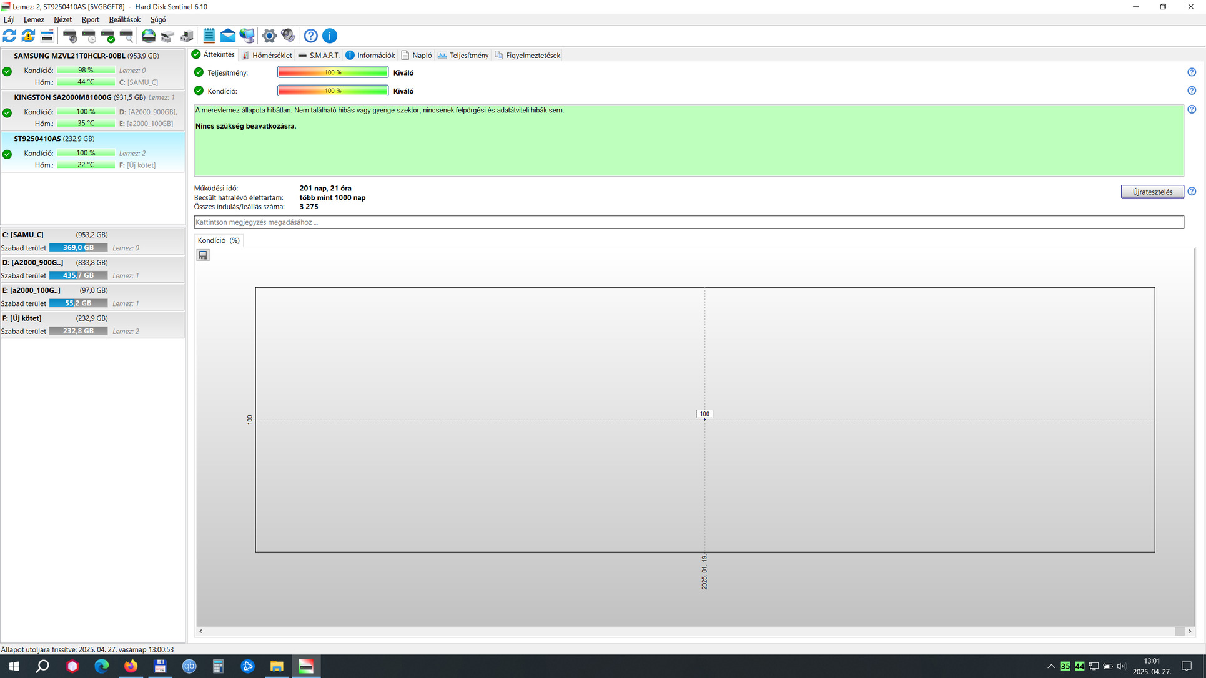Open the blue notepad report icon

coord(209,36)
